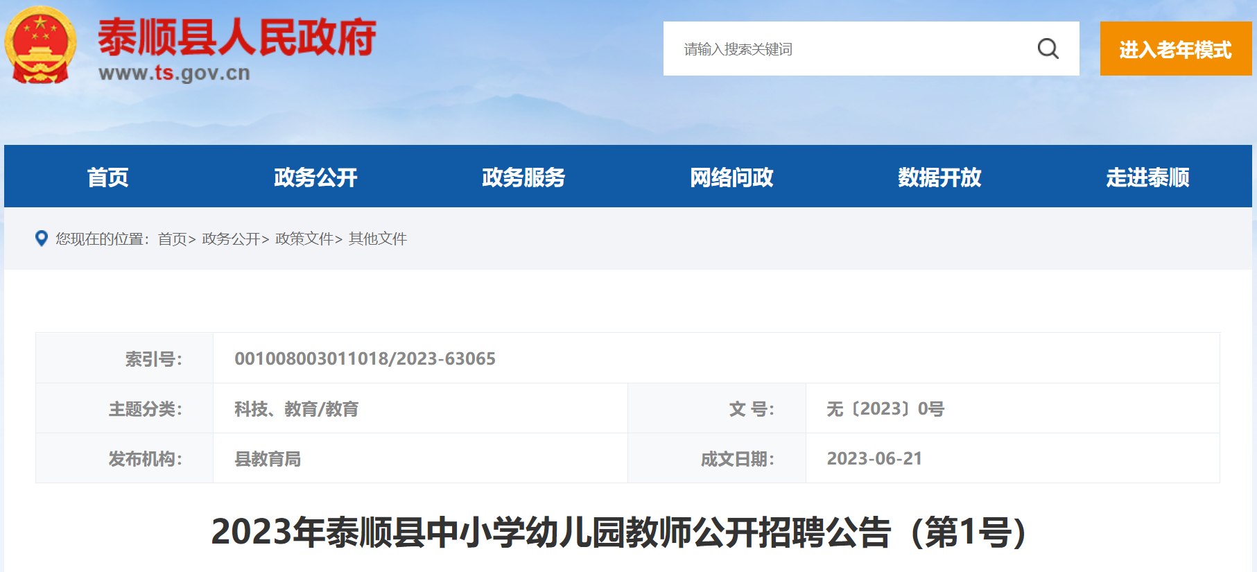Select the issuing agency 县教育局
This screenshot has height=572, width=1257.
coord(268,458)
